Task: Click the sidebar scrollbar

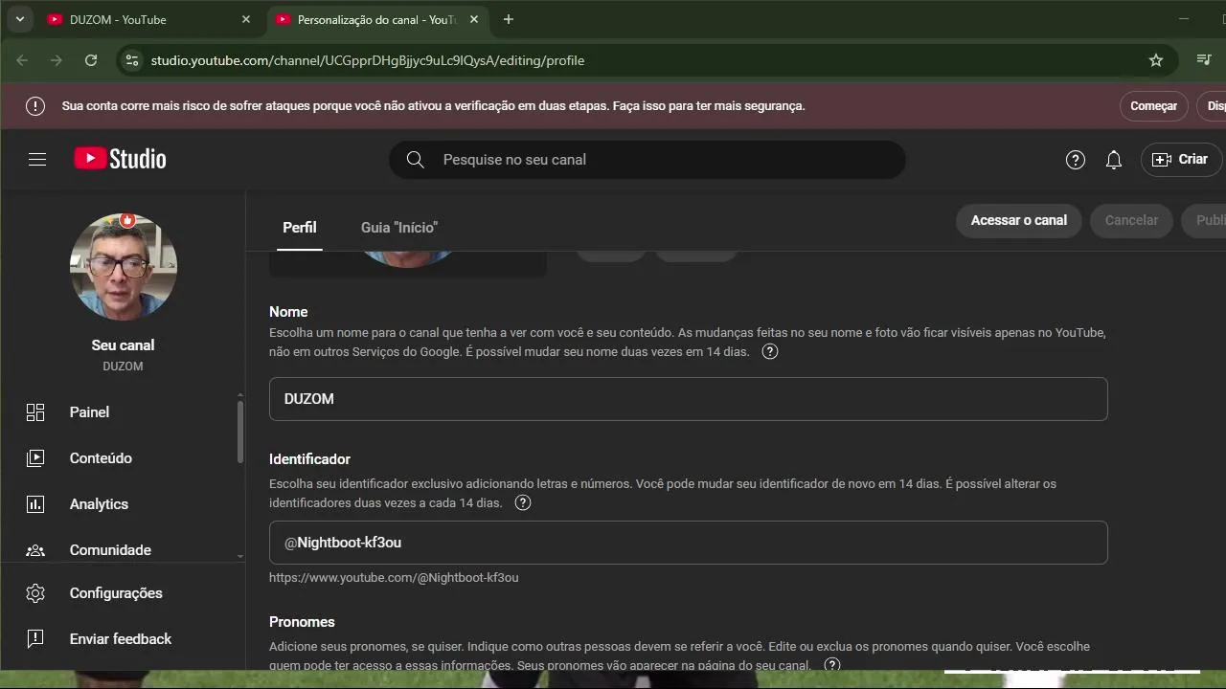Action: 240,431
